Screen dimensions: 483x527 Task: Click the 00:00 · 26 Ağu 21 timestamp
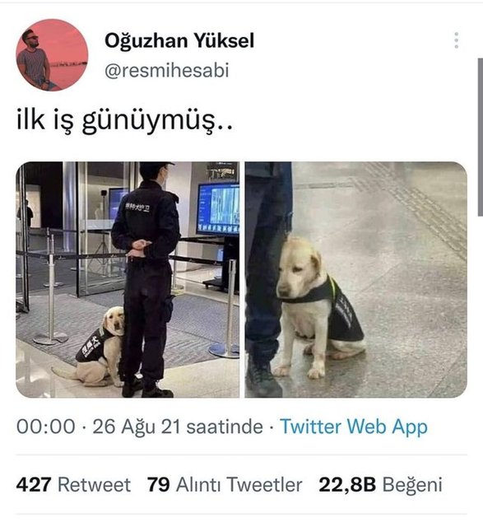[x=139, y=427]
